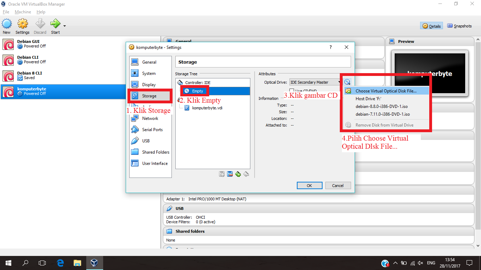The image size is (481, 270).
Task: Choose Virtual Optical Disk File menu entry
Action: 387,91
